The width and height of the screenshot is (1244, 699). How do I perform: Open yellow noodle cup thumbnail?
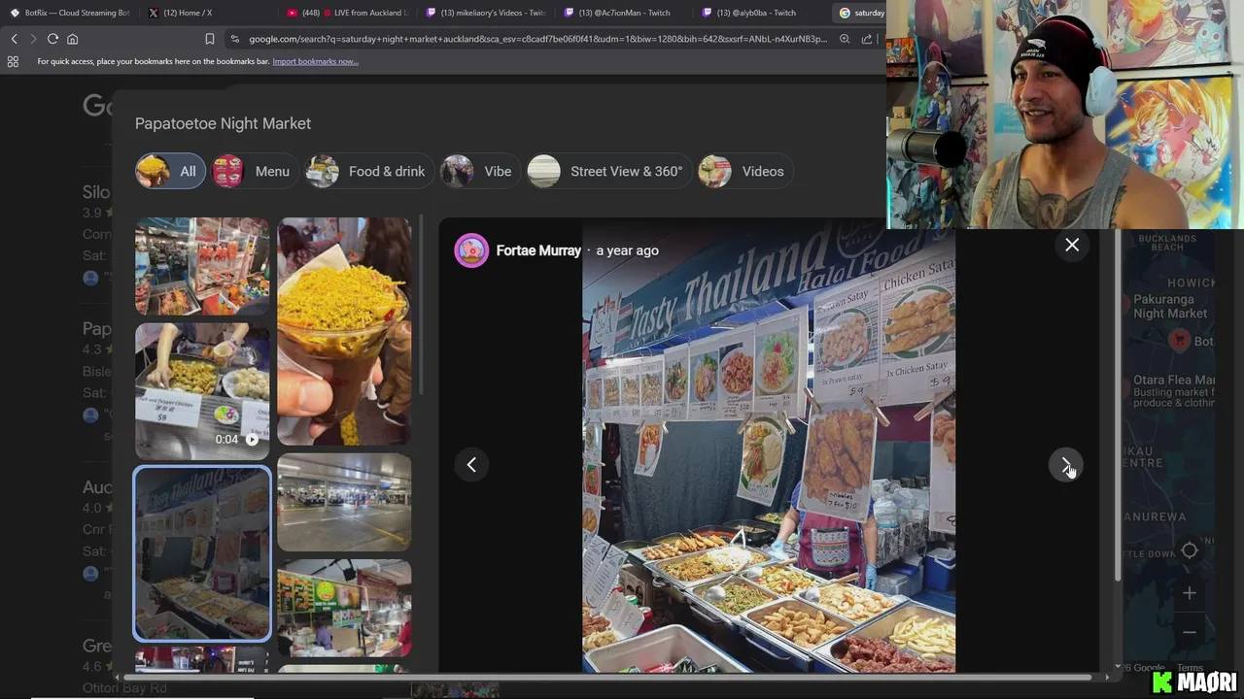pos(344,331)
